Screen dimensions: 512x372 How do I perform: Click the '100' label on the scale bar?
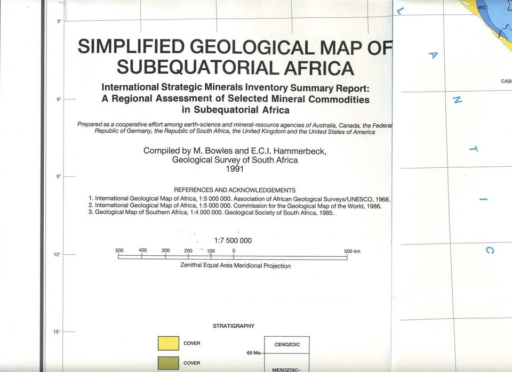211,251
